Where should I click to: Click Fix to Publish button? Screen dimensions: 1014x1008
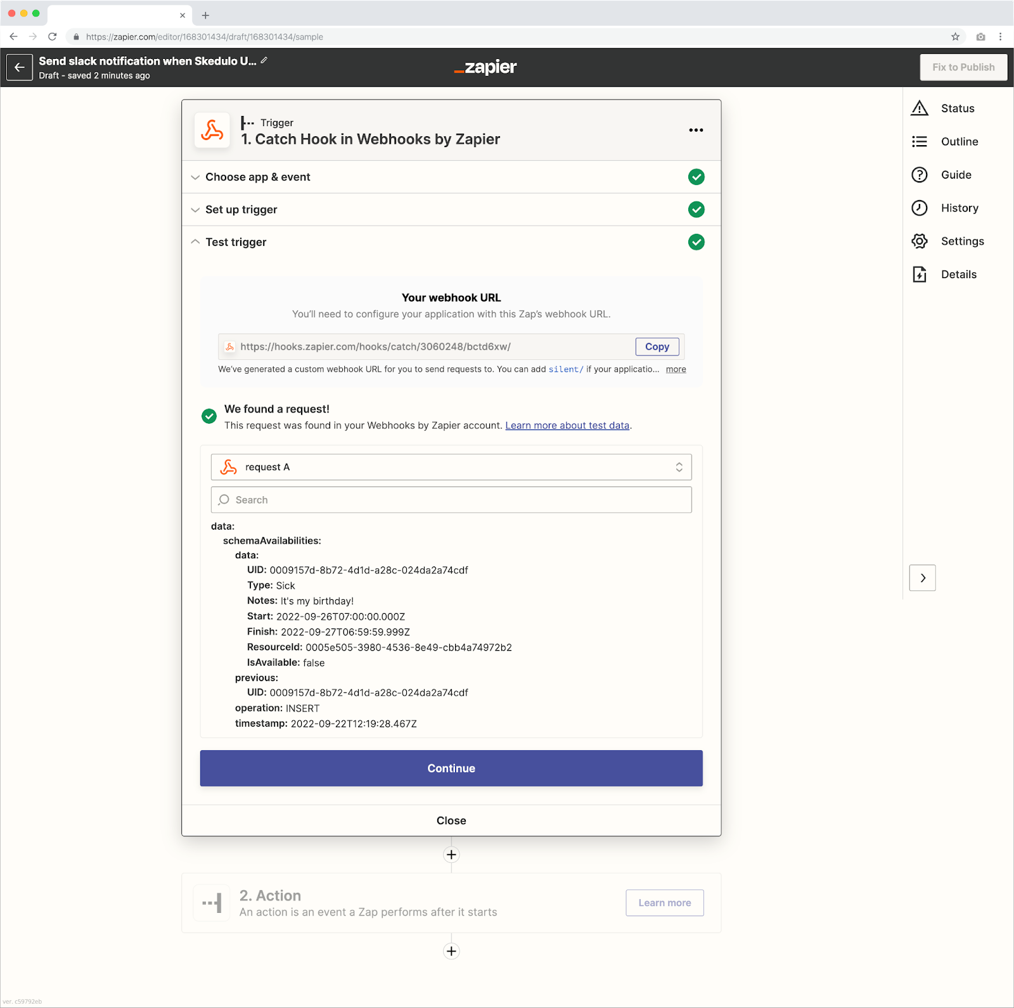pos(963,67)
